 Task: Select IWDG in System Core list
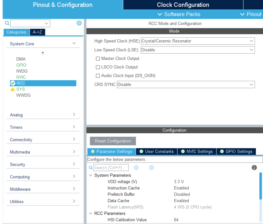22,71
